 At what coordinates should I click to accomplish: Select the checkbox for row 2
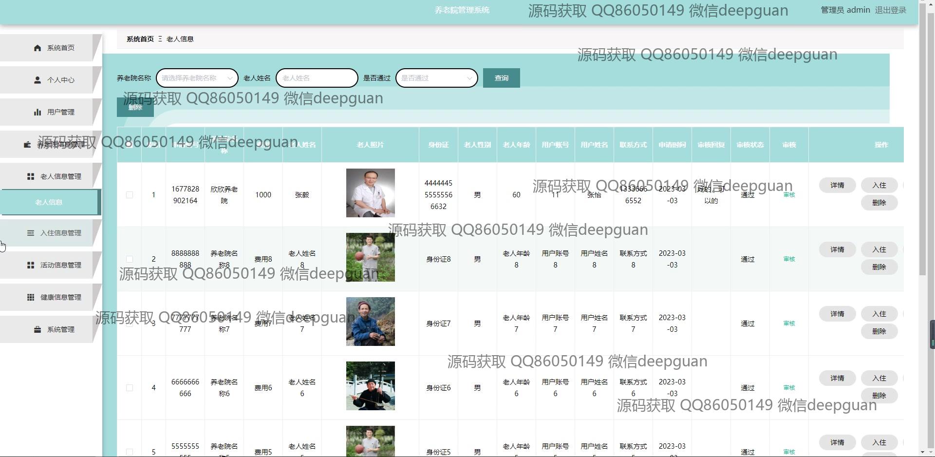130,259
